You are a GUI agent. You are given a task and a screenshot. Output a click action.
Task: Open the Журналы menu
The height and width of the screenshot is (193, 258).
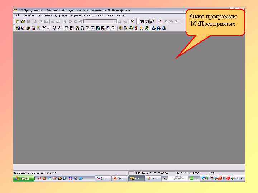76,16
